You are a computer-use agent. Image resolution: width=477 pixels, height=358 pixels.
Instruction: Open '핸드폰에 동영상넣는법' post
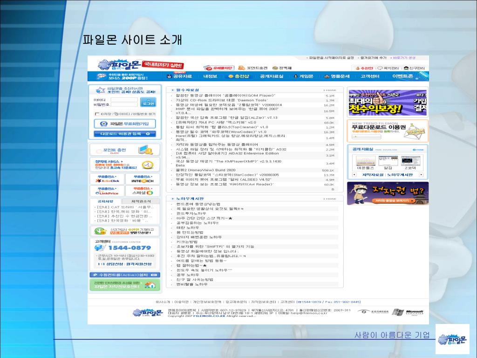pyautogui.click(x=198, y=204)
